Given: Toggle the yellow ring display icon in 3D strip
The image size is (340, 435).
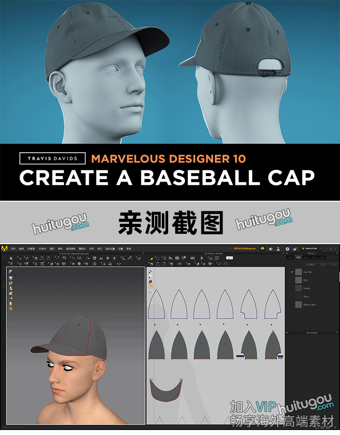Looking at the screenshot, I should 10,283.
